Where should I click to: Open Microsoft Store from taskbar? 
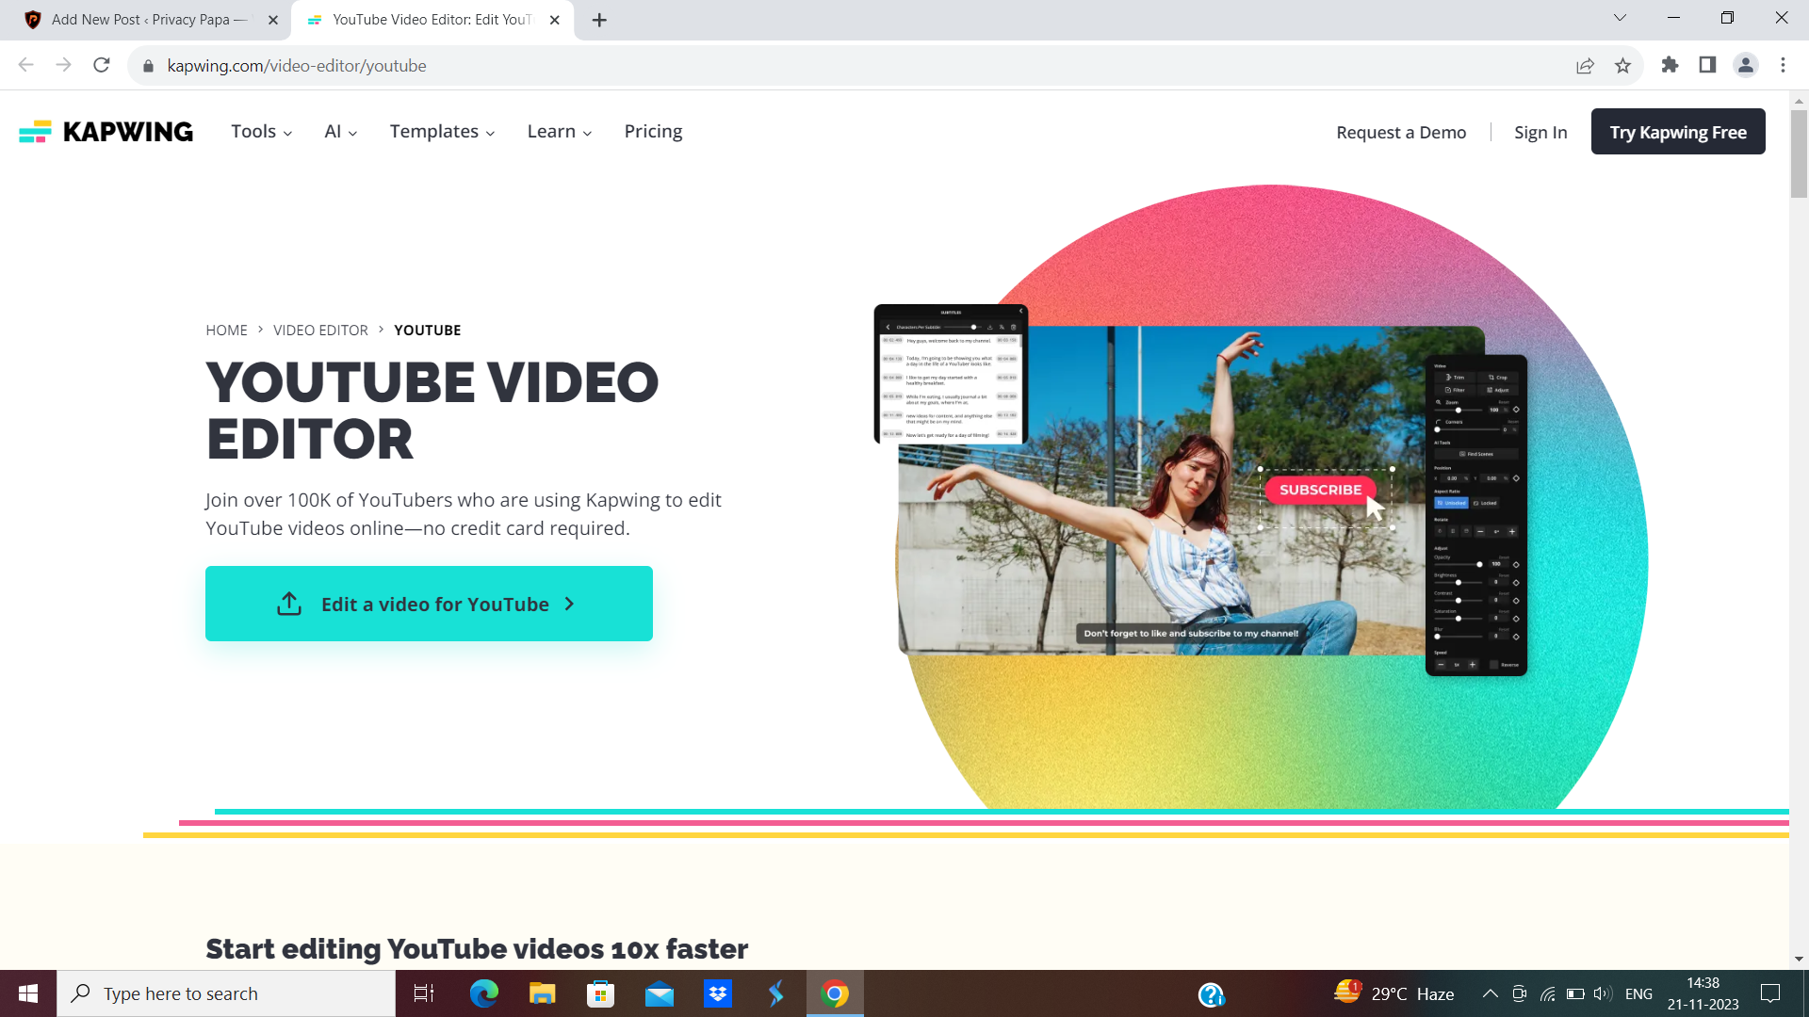coord(601,993)
